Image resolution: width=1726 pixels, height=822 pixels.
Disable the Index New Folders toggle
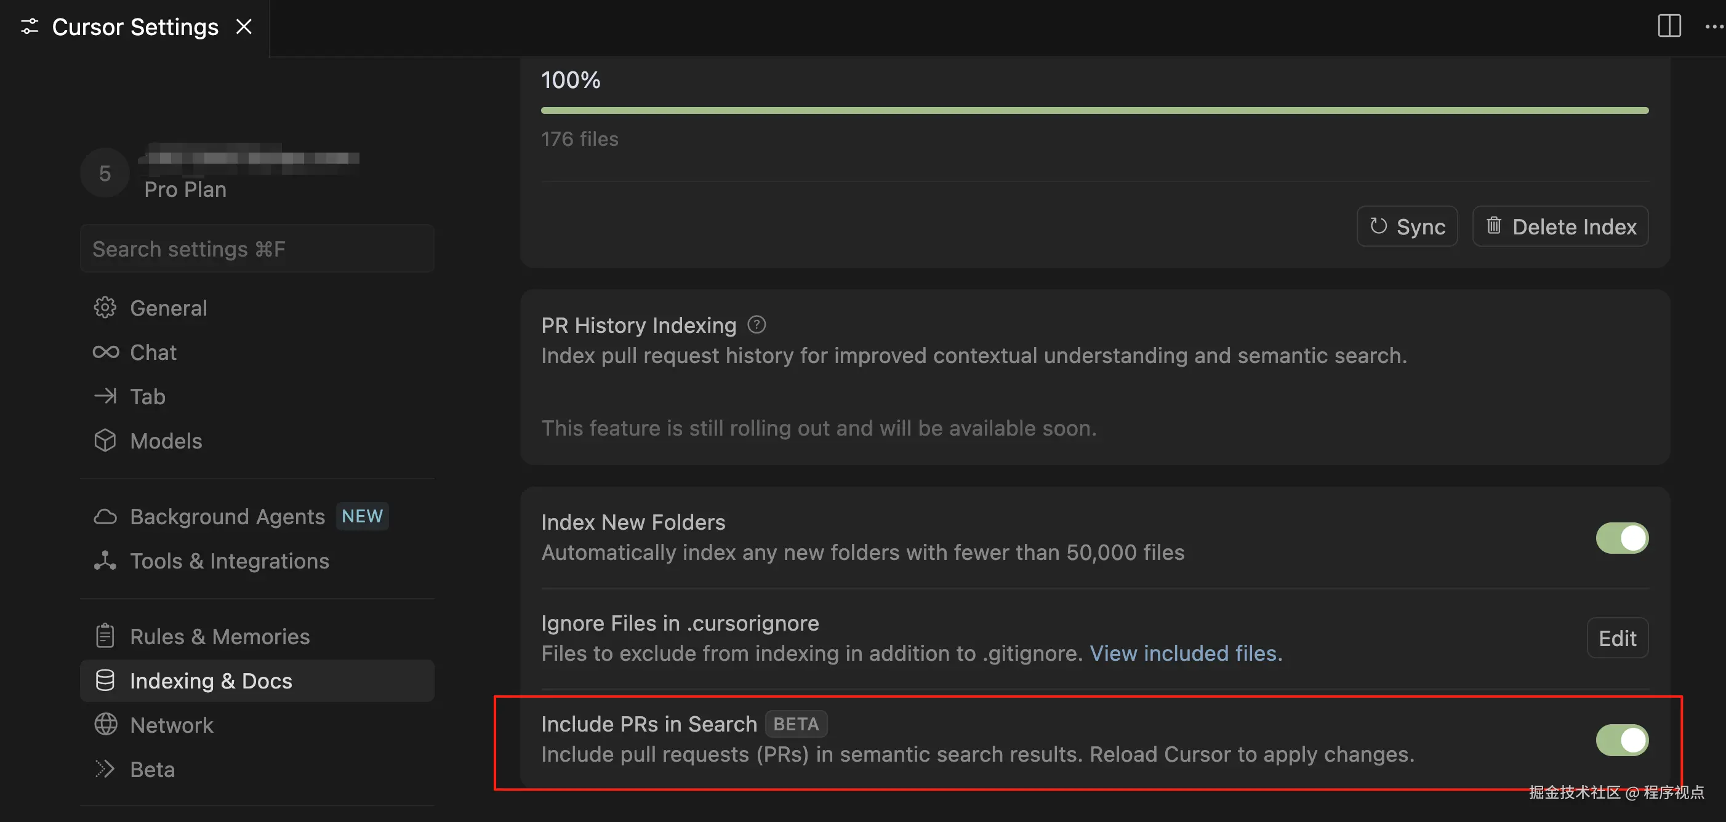pyautogui.click(x=1621, y=538)
